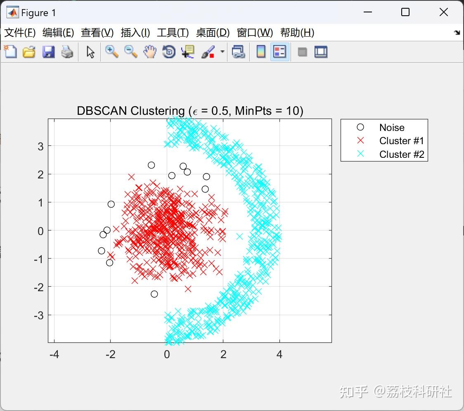Select the Zoom In tool
This screenshot has width=464, height=411.
pyautogui.click(x=112, y=52)
